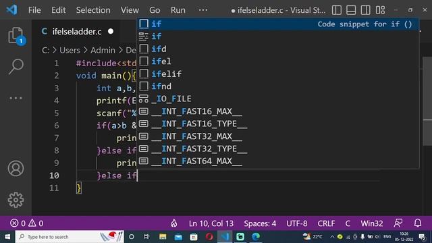
Task: Open errors and warnings status item
Action: (x=26, y=223)
